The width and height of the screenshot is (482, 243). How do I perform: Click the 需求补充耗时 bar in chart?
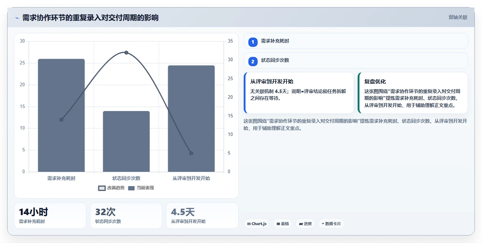(61, 115)
